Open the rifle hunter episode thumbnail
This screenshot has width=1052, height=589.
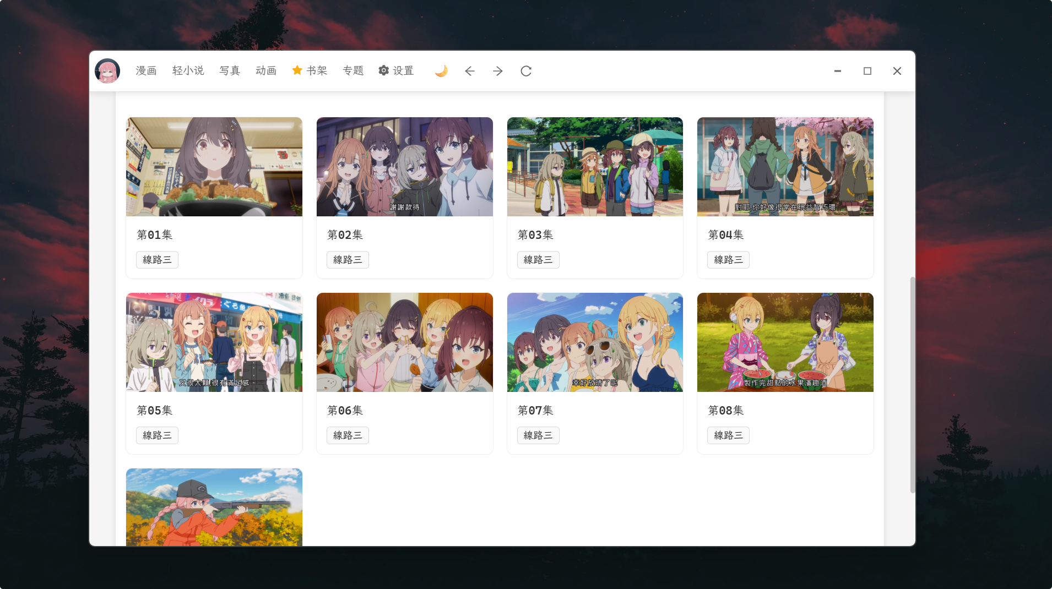pos(214,507)
